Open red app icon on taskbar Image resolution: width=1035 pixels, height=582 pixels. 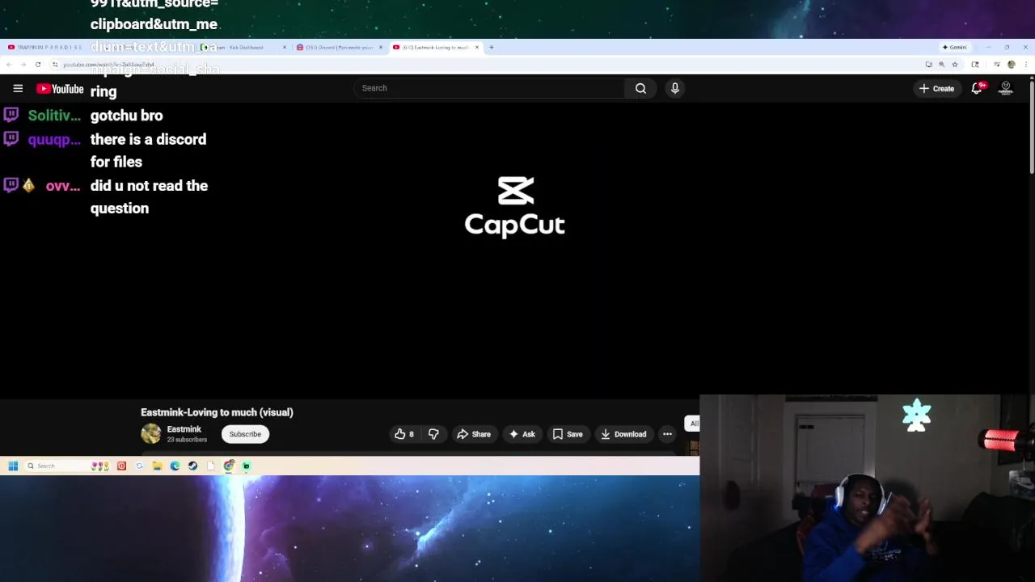point(121,466)
